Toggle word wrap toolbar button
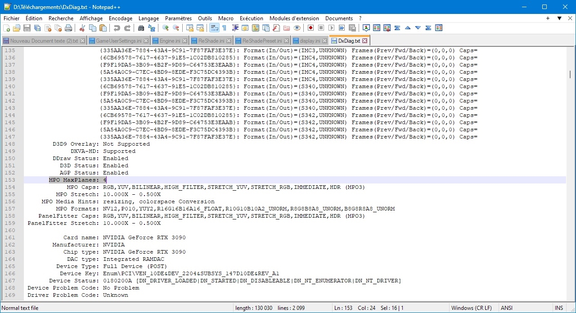 [214, 28]
